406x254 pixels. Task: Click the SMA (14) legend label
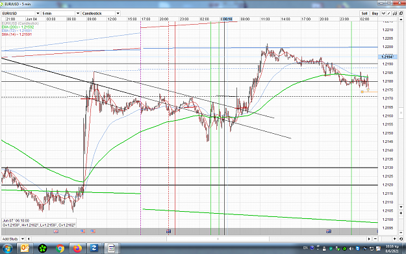click(x=17, y=34)
